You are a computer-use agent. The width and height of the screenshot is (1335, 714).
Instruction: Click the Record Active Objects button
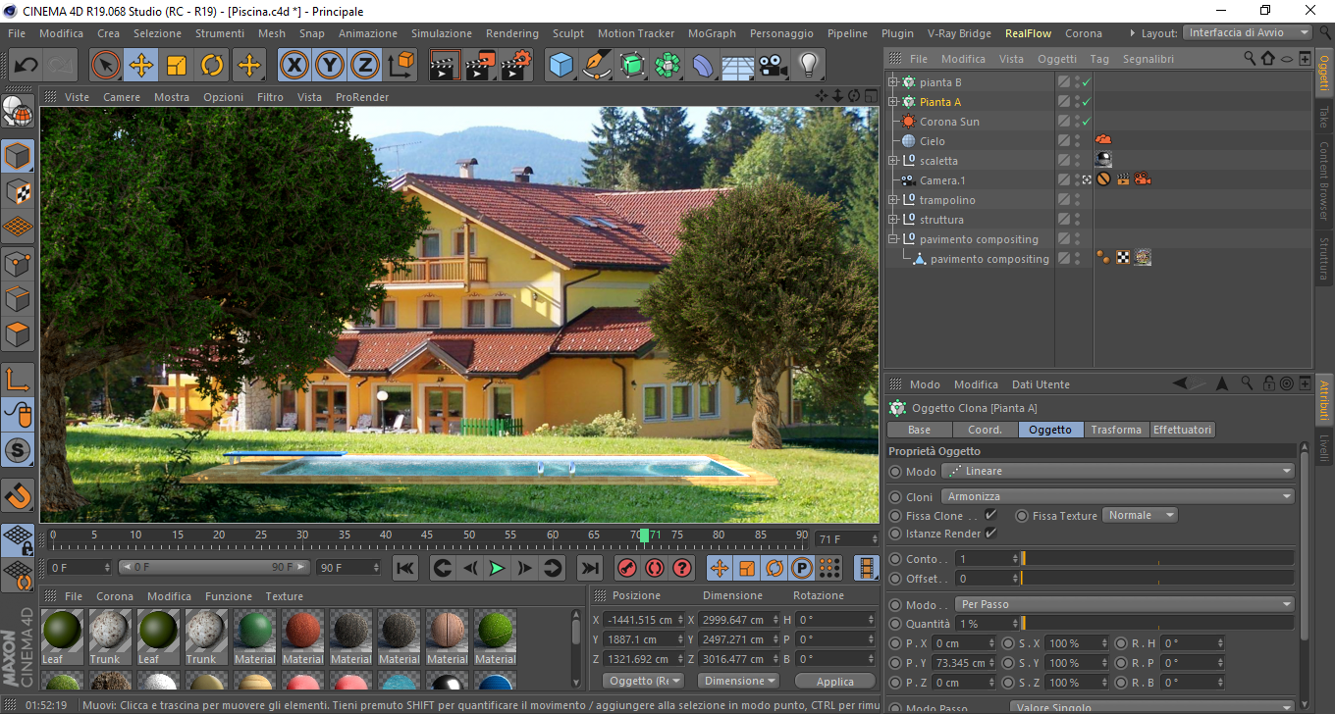point(626,567)
